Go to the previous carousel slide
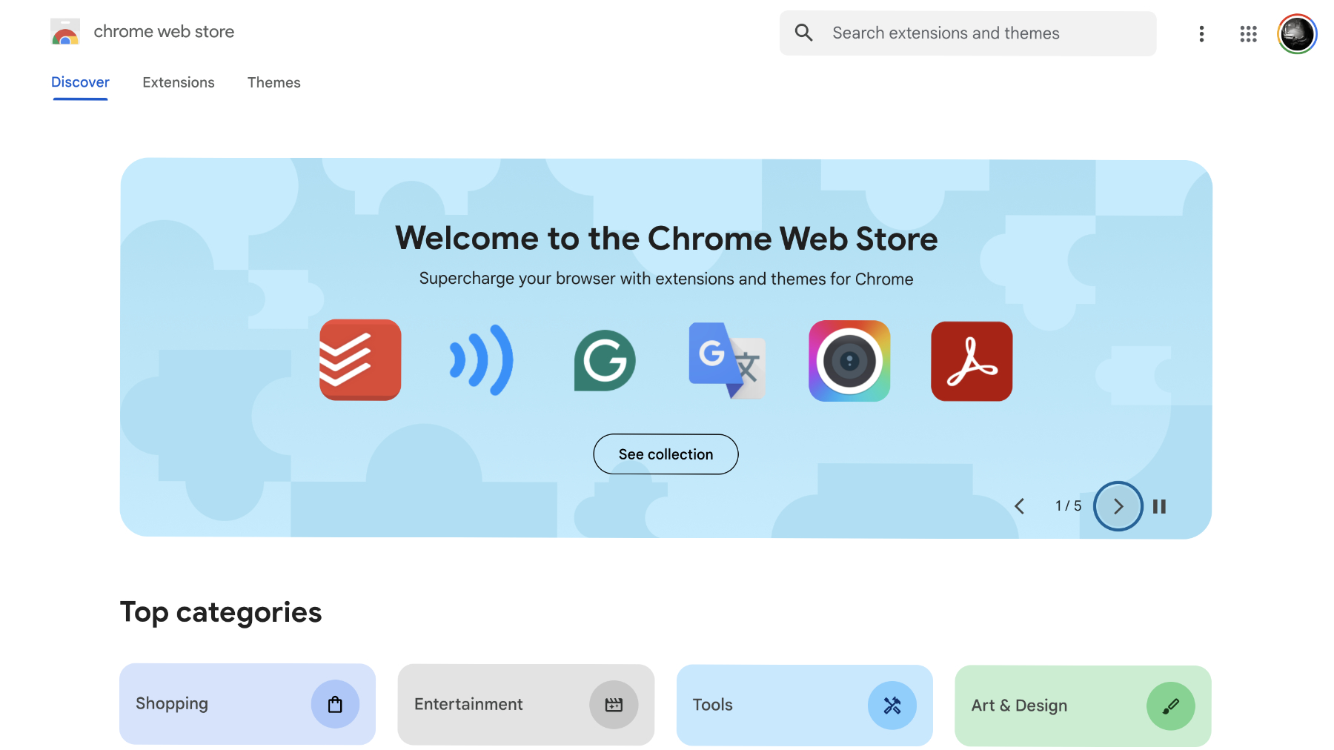1334x750 pixels. pos(1020,506)
